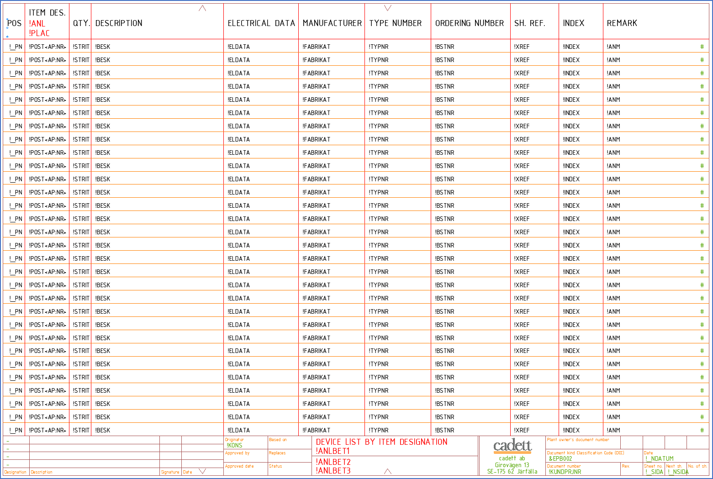
Task: Click the No. of sh. label
Action: pyautogui.click(x=698, y=466)
